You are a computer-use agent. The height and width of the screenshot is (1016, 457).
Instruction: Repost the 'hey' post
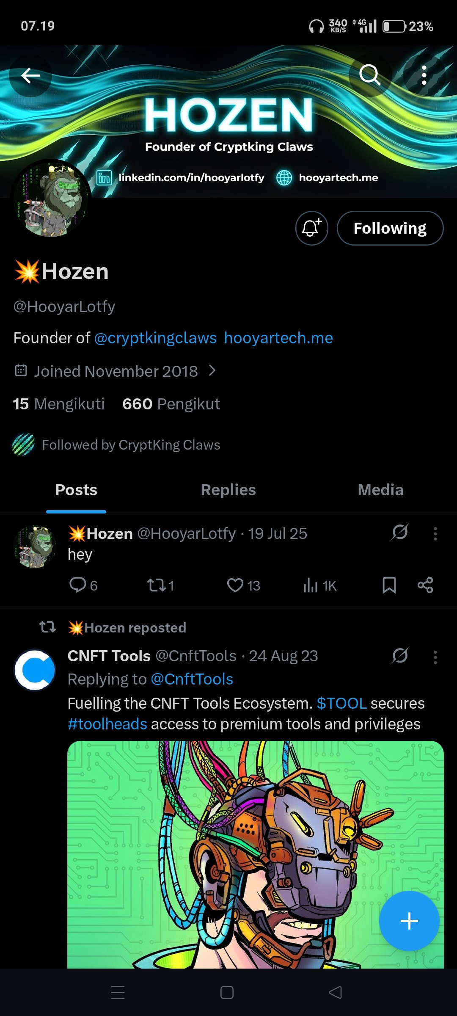pos(160,585)
